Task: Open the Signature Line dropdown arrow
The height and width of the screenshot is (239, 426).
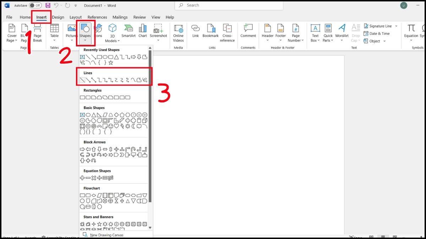Action: pos(396,26)
